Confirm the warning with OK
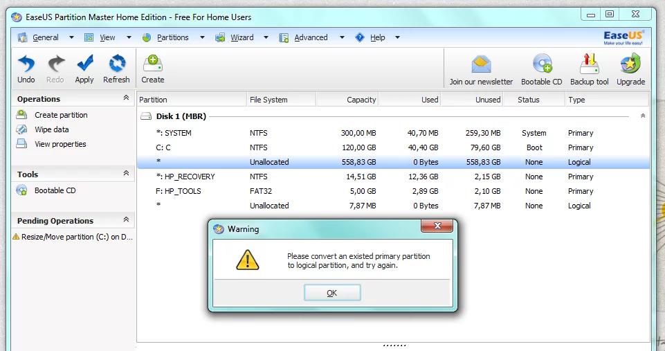665x351 pixels. pyautogui.click(x=332, y=293)
